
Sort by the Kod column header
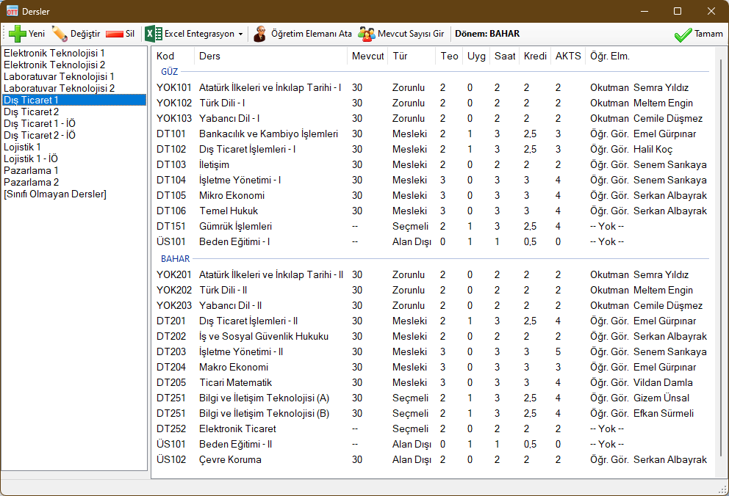(x=165, y=56)
